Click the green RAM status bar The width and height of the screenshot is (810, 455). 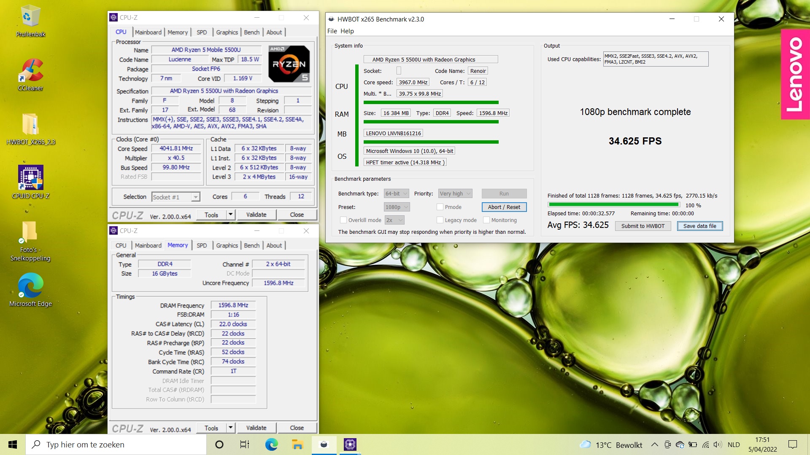click(x=431, y=122)
